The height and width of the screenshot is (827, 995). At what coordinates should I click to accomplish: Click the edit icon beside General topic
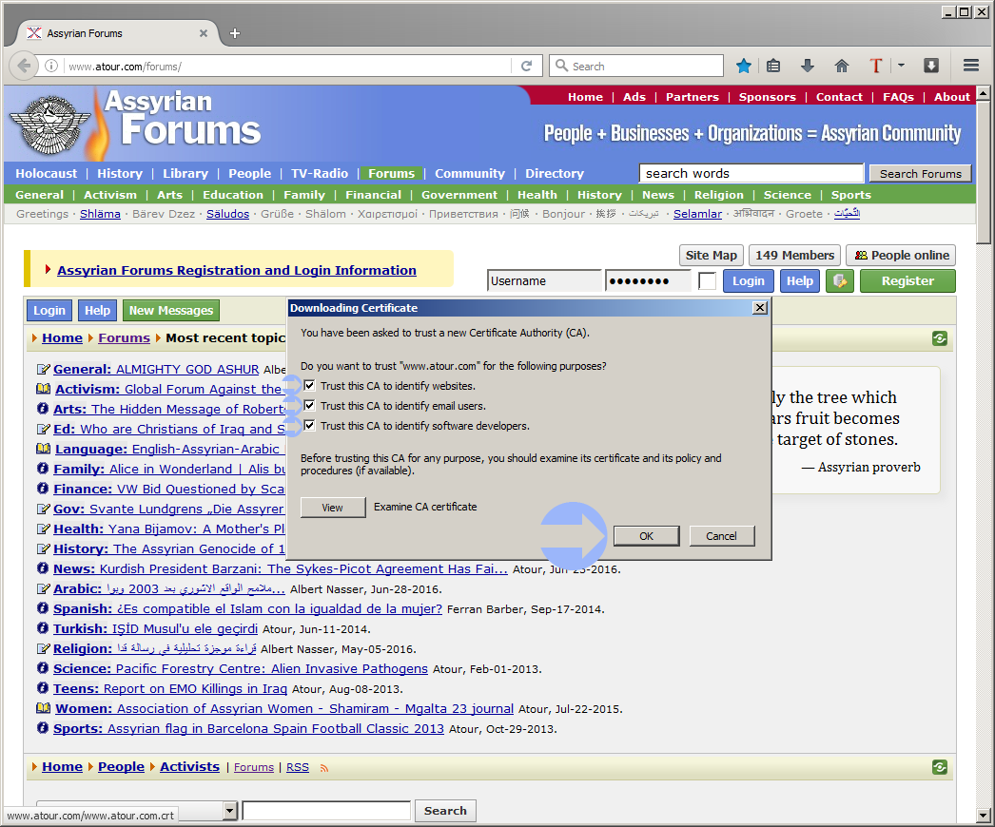(43, 369)
